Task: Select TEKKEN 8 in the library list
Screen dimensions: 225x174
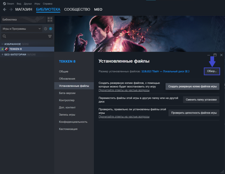Action: (27, 49)
